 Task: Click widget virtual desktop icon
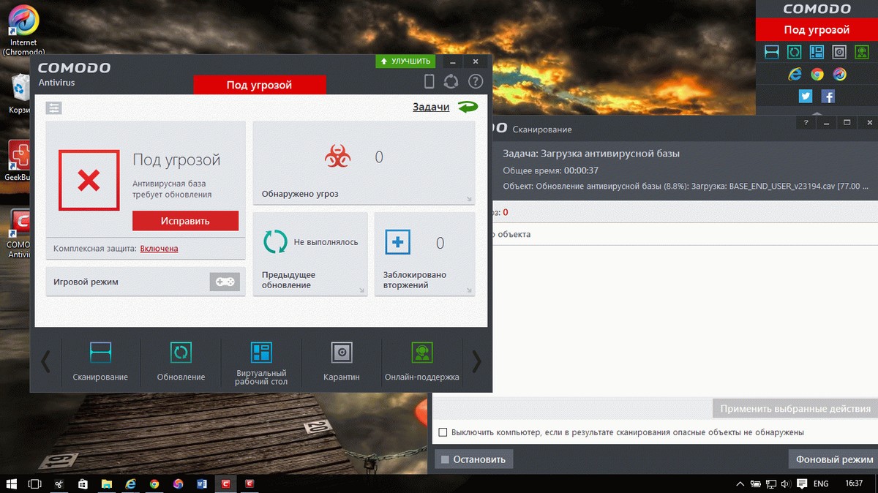point(817,52)
